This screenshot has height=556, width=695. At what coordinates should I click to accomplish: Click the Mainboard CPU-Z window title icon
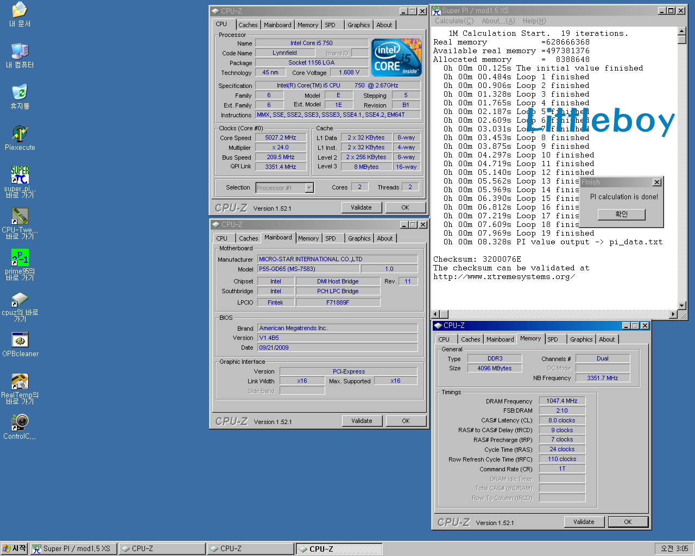pyautogui.click(x=216, y=224)
